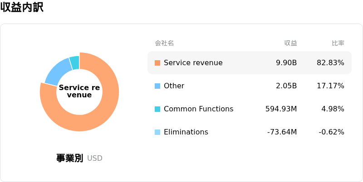Image resolution: width=363 pixels, height=182 pixels.
Task: Click the 事業別 label under chart
Action: click(x=69, y=158)
